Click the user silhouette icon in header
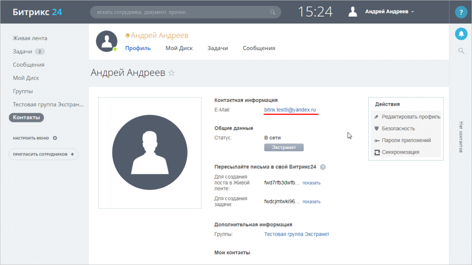Image resolution: width=472 pixels, height=265 pixels. [x=353, y=12]
